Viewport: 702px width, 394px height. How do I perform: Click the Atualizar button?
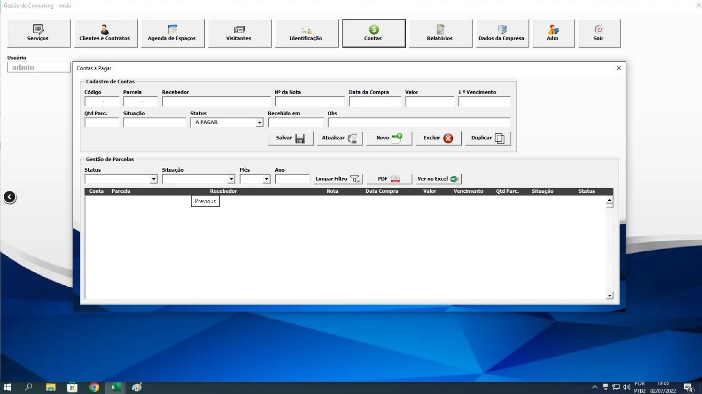tap(340, 138)
